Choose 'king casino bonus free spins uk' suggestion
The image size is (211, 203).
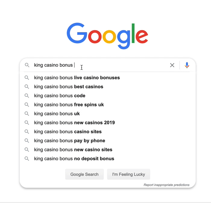click(69, 105)
